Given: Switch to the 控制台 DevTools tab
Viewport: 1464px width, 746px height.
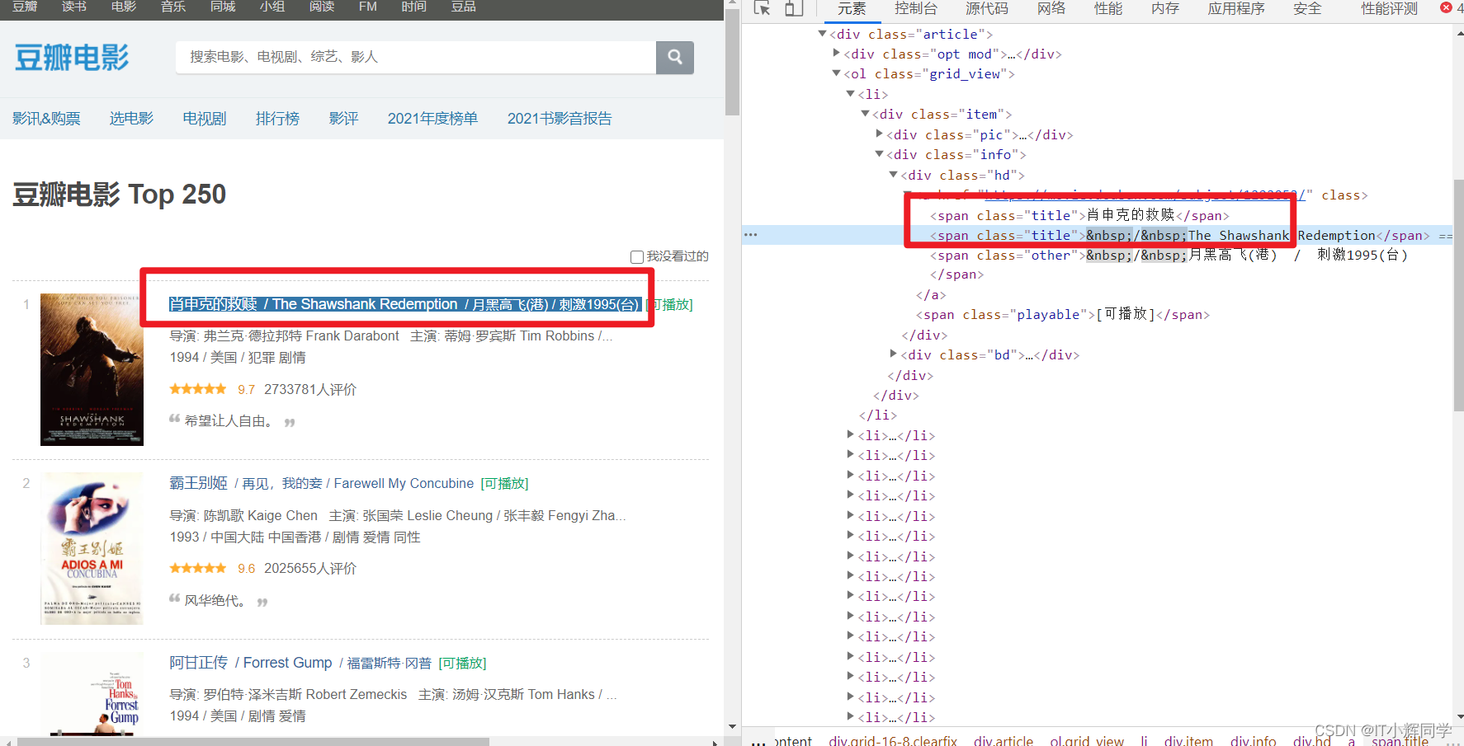Looking at the screenshot, I should click(x=916, y=8).
